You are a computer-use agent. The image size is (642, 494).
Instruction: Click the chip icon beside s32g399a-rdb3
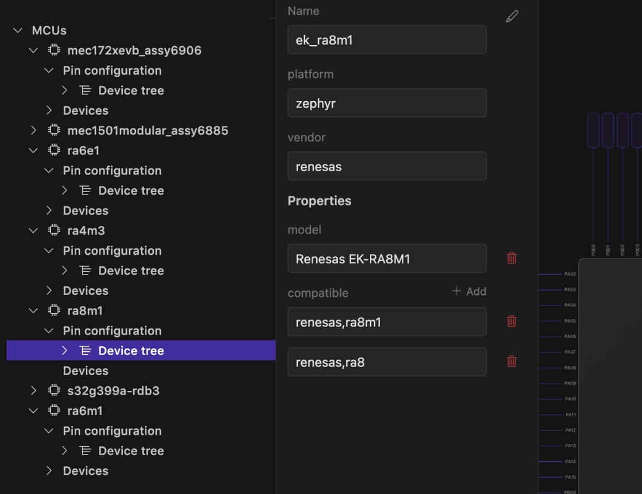pyautogui.click(x=54, y=390)
